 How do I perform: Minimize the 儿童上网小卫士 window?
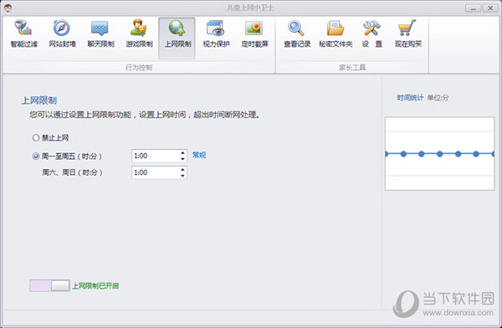click(473, 8)
